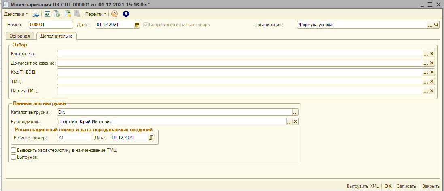Click the find-in-list toolbar icon

click(36, 14)
